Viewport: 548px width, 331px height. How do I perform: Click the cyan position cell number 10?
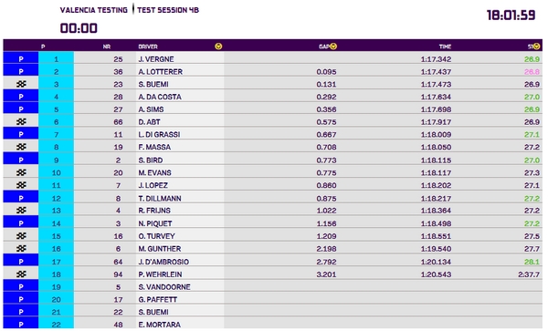(x=57, y=172)
